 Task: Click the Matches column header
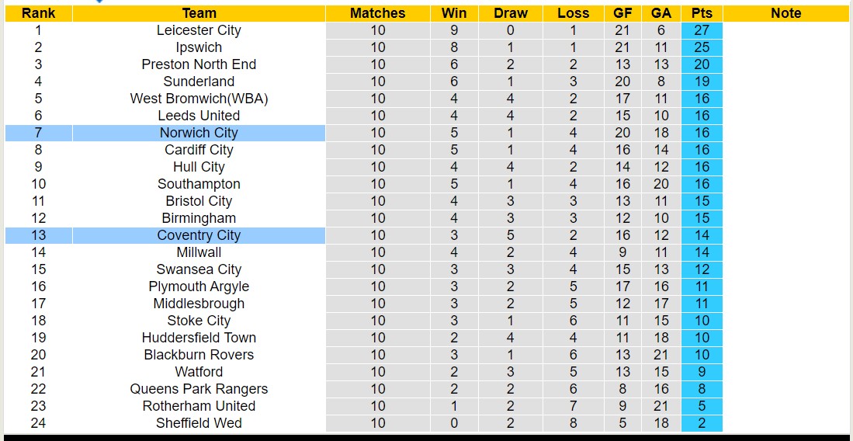377,13
